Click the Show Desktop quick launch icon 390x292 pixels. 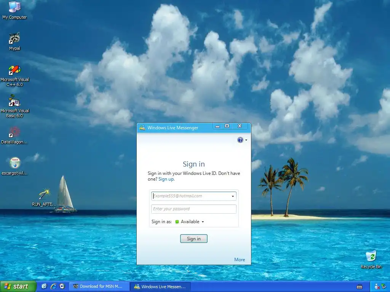[x=44, y=286]
